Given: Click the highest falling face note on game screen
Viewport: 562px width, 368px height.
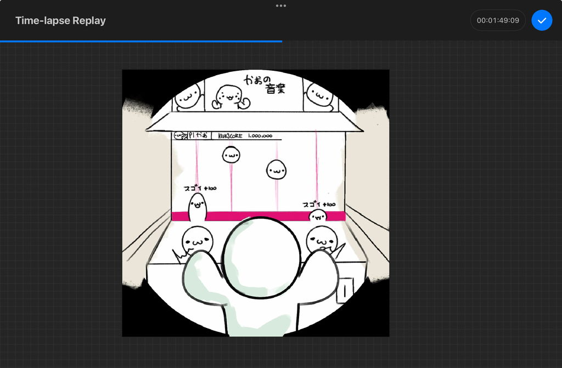Looking at the screenshot, I should click(x=231, y=155).
